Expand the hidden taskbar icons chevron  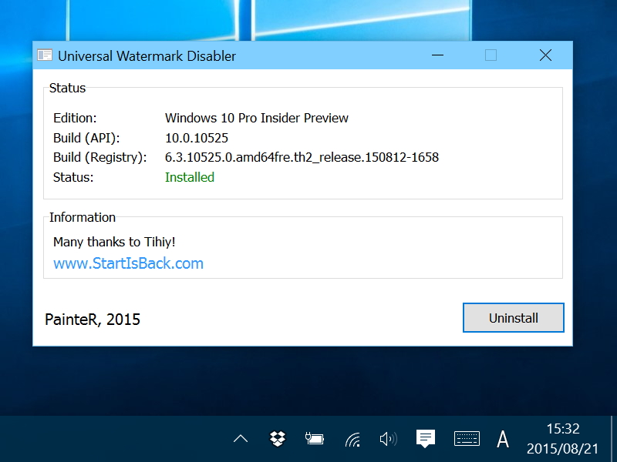[240, 439]
